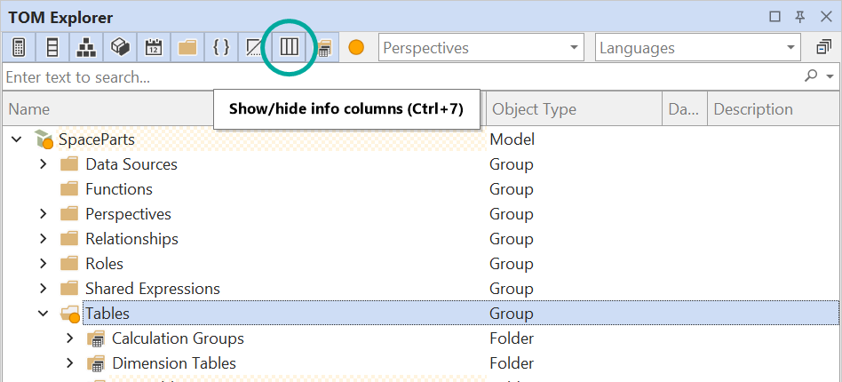This screenshot has width=842, height=382.
Task: Click the collapse all icon beside Languages
Action: [x=823, y=48]
